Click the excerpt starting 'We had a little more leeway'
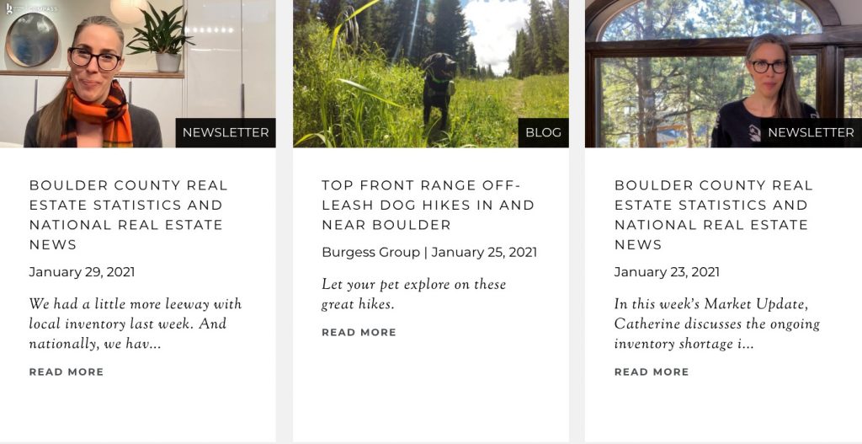This screenshot has width=862, height=444. [x=136, y=324]
